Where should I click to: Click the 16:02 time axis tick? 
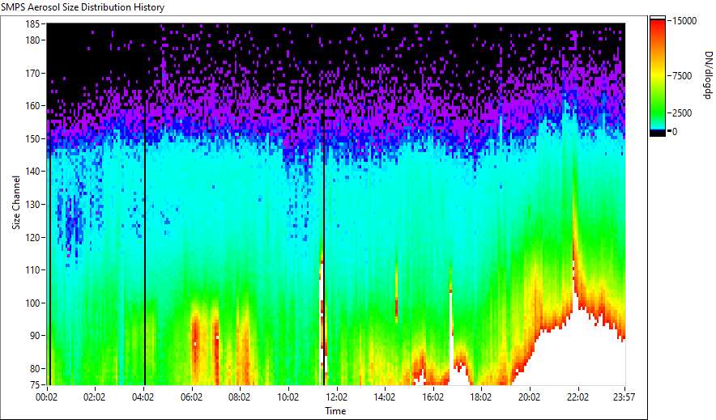point(433,397)
